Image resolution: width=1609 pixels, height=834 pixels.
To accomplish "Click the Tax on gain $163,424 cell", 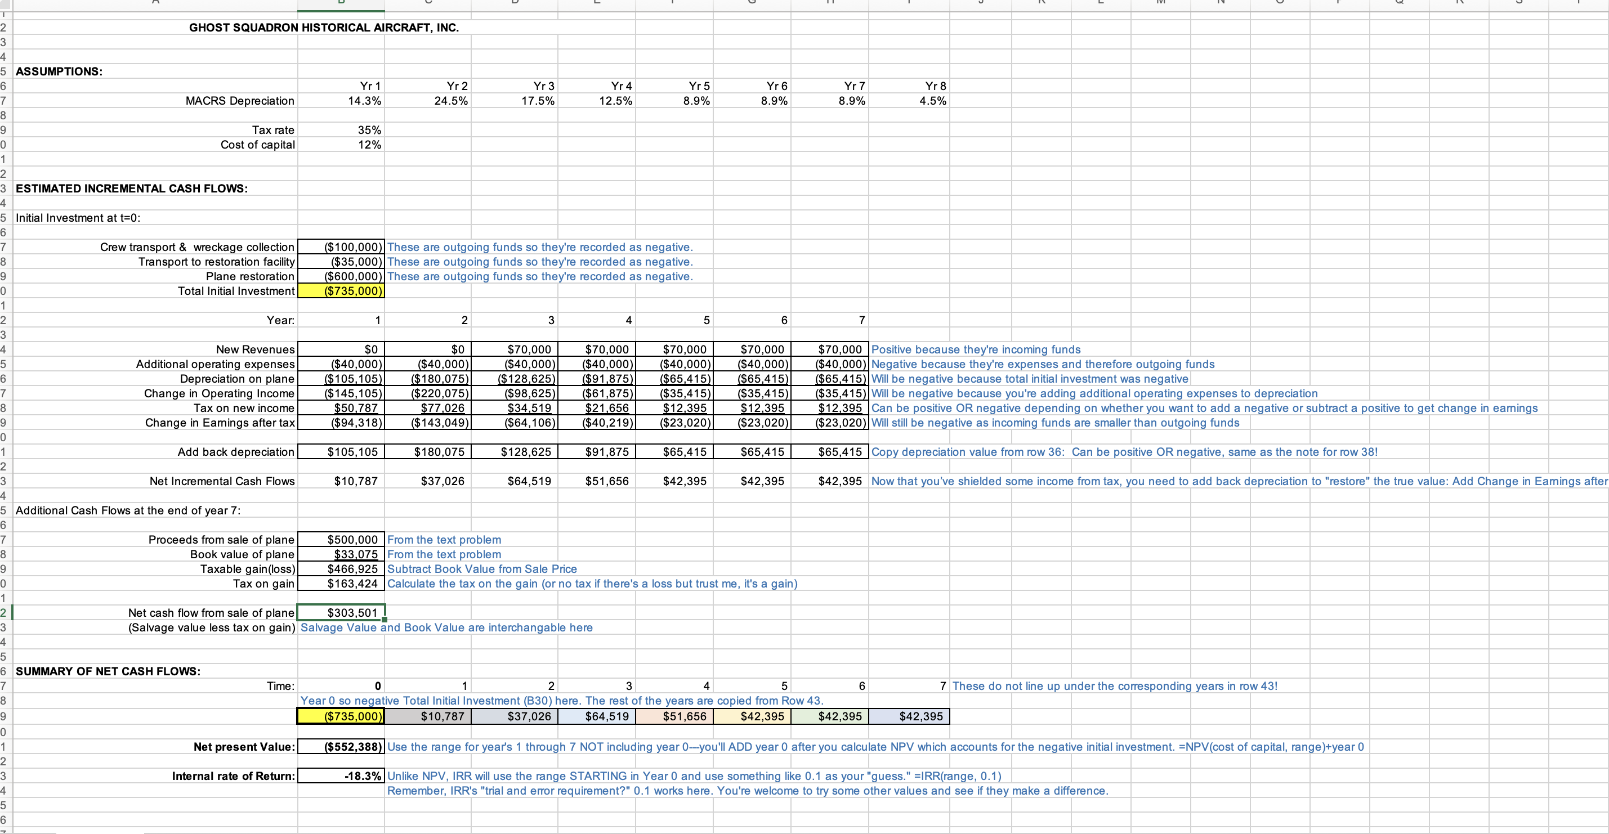I will click(352, 584).
